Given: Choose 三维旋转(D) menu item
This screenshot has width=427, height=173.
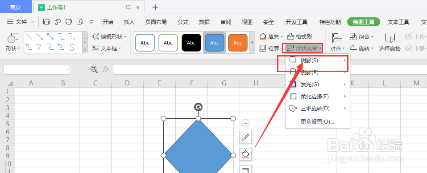Looking at the screenshot, I should click(318, 109).
